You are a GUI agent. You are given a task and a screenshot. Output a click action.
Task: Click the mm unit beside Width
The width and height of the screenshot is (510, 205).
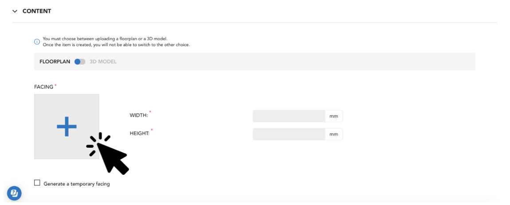click(333, 116)
